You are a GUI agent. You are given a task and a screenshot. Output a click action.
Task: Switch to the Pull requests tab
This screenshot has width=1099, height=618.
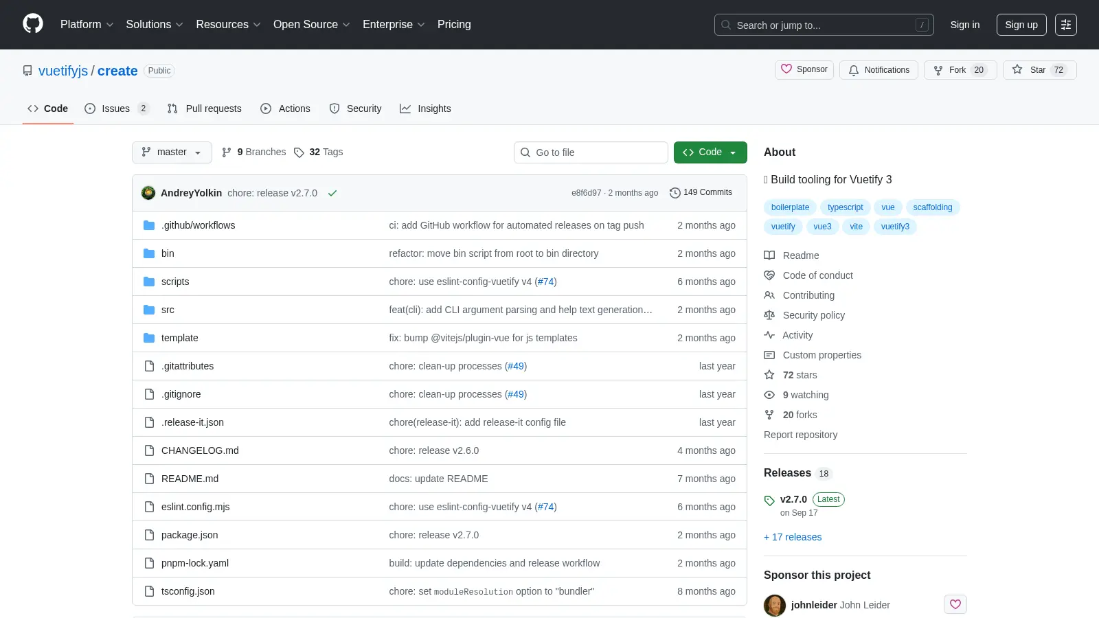point(205,108)
